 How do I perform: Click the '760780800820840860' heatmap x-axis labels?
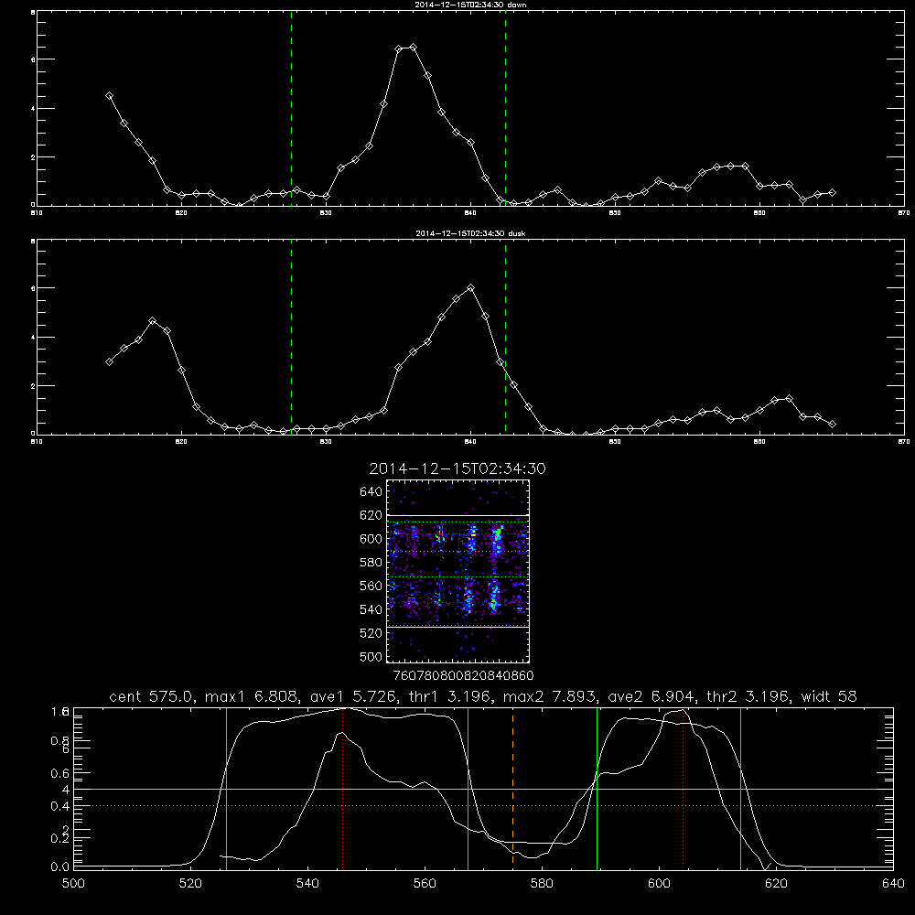(463, 675)
